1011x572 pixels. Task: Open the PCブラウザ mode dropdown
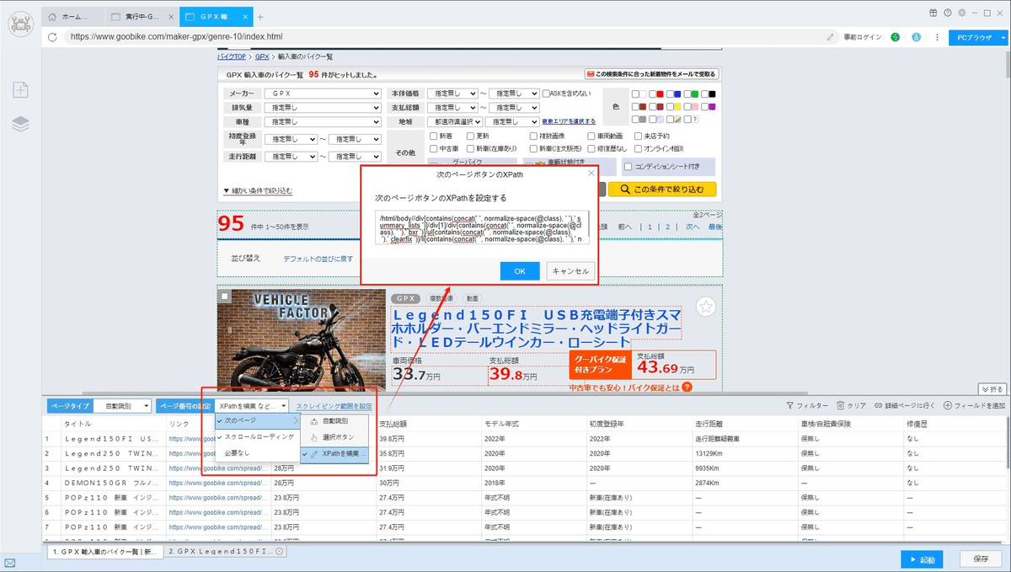click(x=977, y=37)
